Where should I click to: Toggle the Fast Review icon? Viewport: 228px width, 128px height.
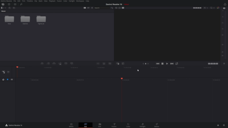point(118,64)
